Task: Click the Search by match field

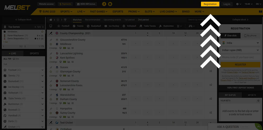Action: pyautogui.click(x=196, y=20)
